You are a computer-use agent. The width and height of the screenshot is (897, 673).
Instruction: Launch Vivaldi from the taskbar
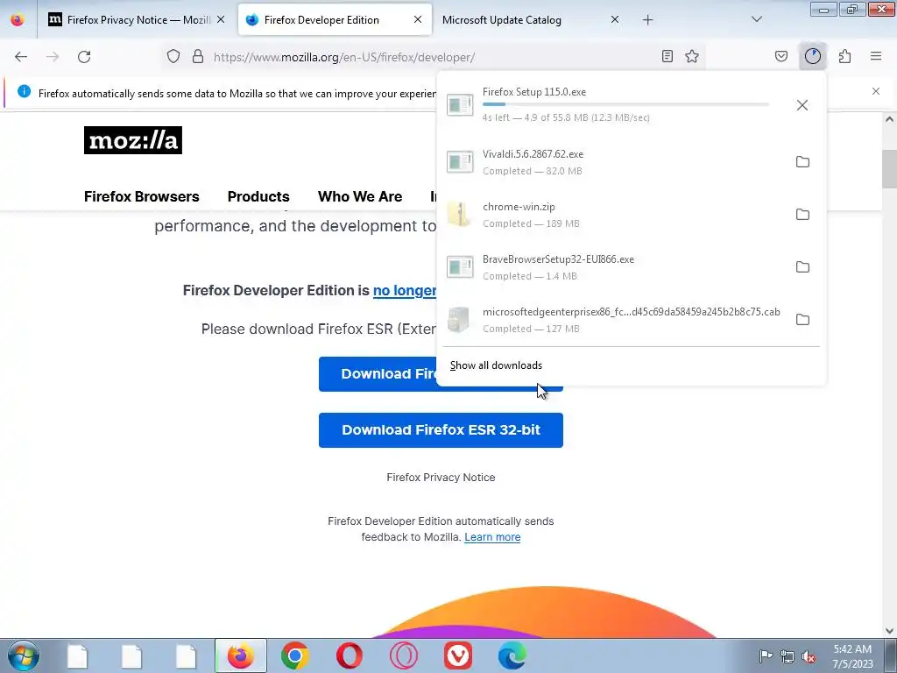point(457,655)
